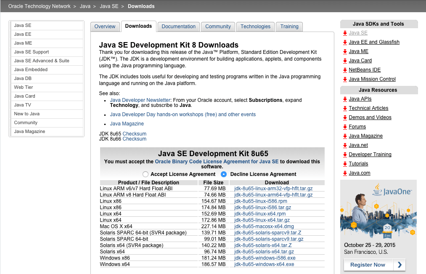
Task: Open the Downloads tab
Action: pyautogui.click(x=138, y=26)
